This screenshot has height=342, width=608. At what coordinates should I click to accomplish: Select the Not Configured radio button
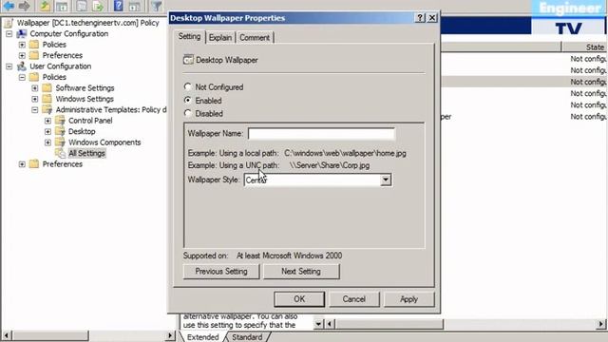(x=188, y=86)
